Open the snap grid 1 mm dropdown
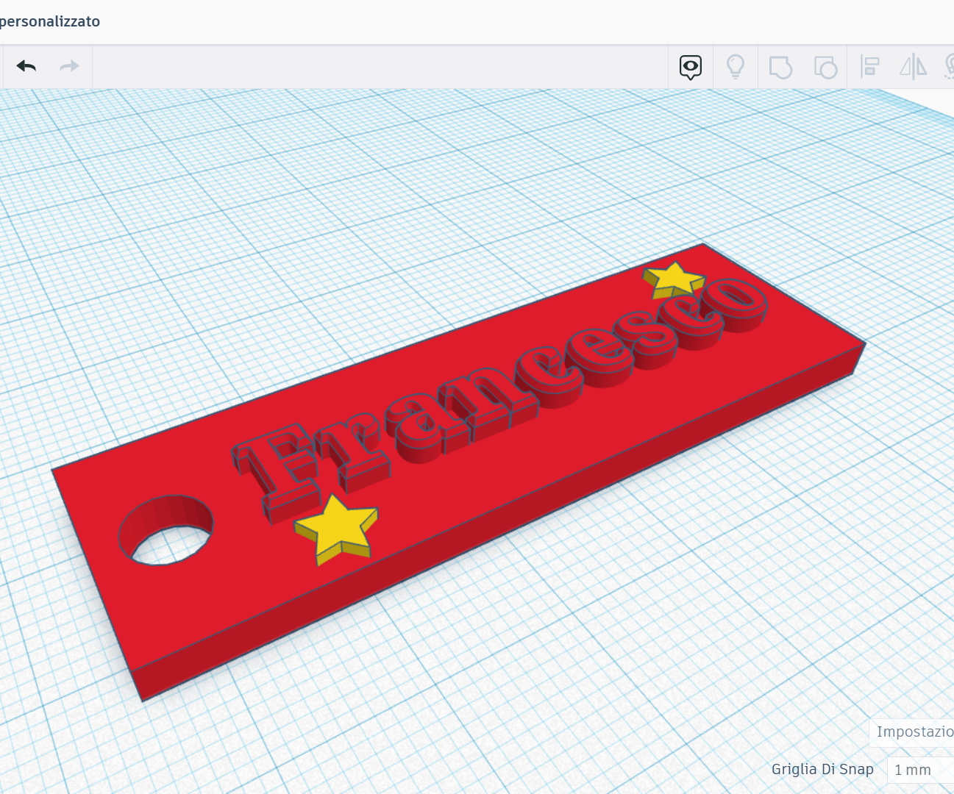This screenshot has height=794, width=954. coord(919,770)
